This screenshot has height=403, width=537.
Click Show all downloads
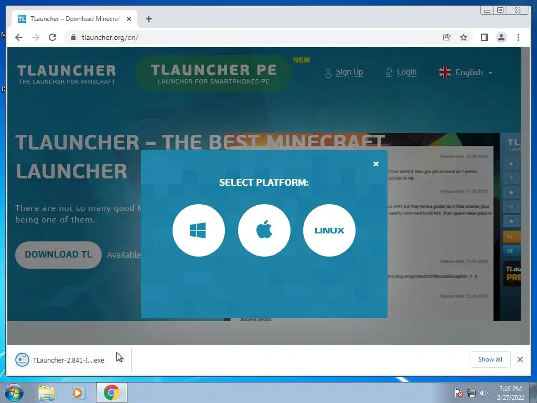point(490,359)
